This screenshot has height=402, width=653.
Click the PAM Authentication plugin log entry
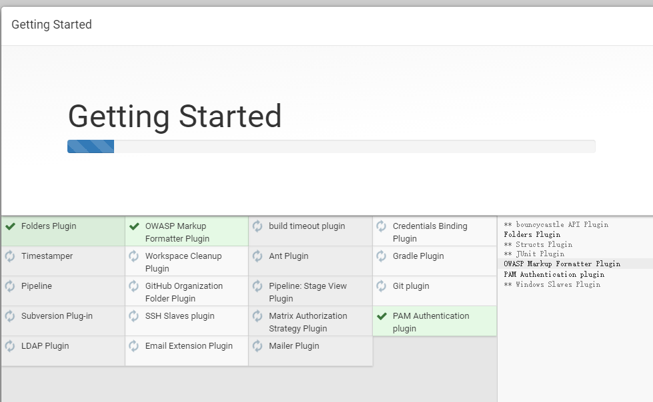(x=554, y=274)
